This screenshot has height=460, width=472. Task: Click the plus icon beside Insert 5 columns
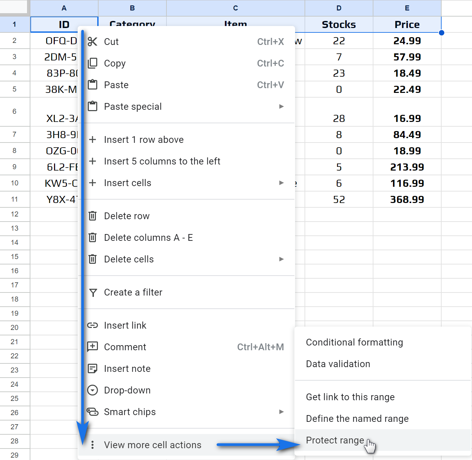(93, 161)
